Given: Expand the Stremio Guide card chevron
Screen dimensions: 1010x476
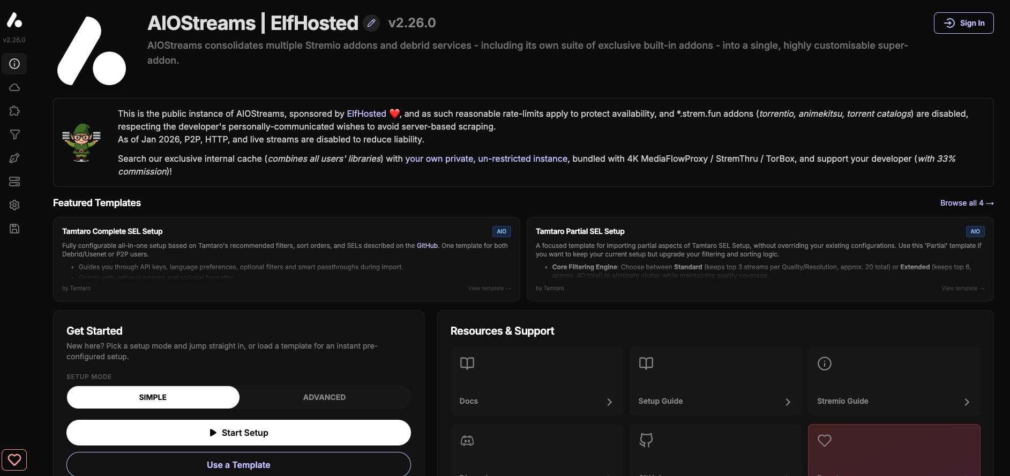Looking at the screenshot, I should click(967, 402).
